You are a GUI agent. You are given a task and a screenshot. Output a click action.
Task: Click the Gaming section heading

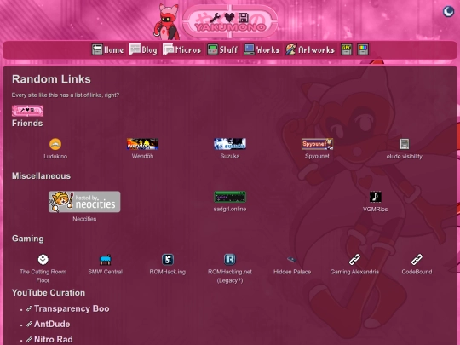28,239
